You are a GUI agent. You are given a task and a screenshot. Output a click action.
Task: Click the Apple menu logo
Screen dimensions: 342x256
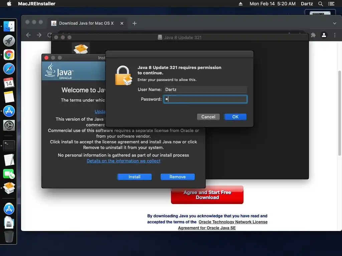(9, 4)
